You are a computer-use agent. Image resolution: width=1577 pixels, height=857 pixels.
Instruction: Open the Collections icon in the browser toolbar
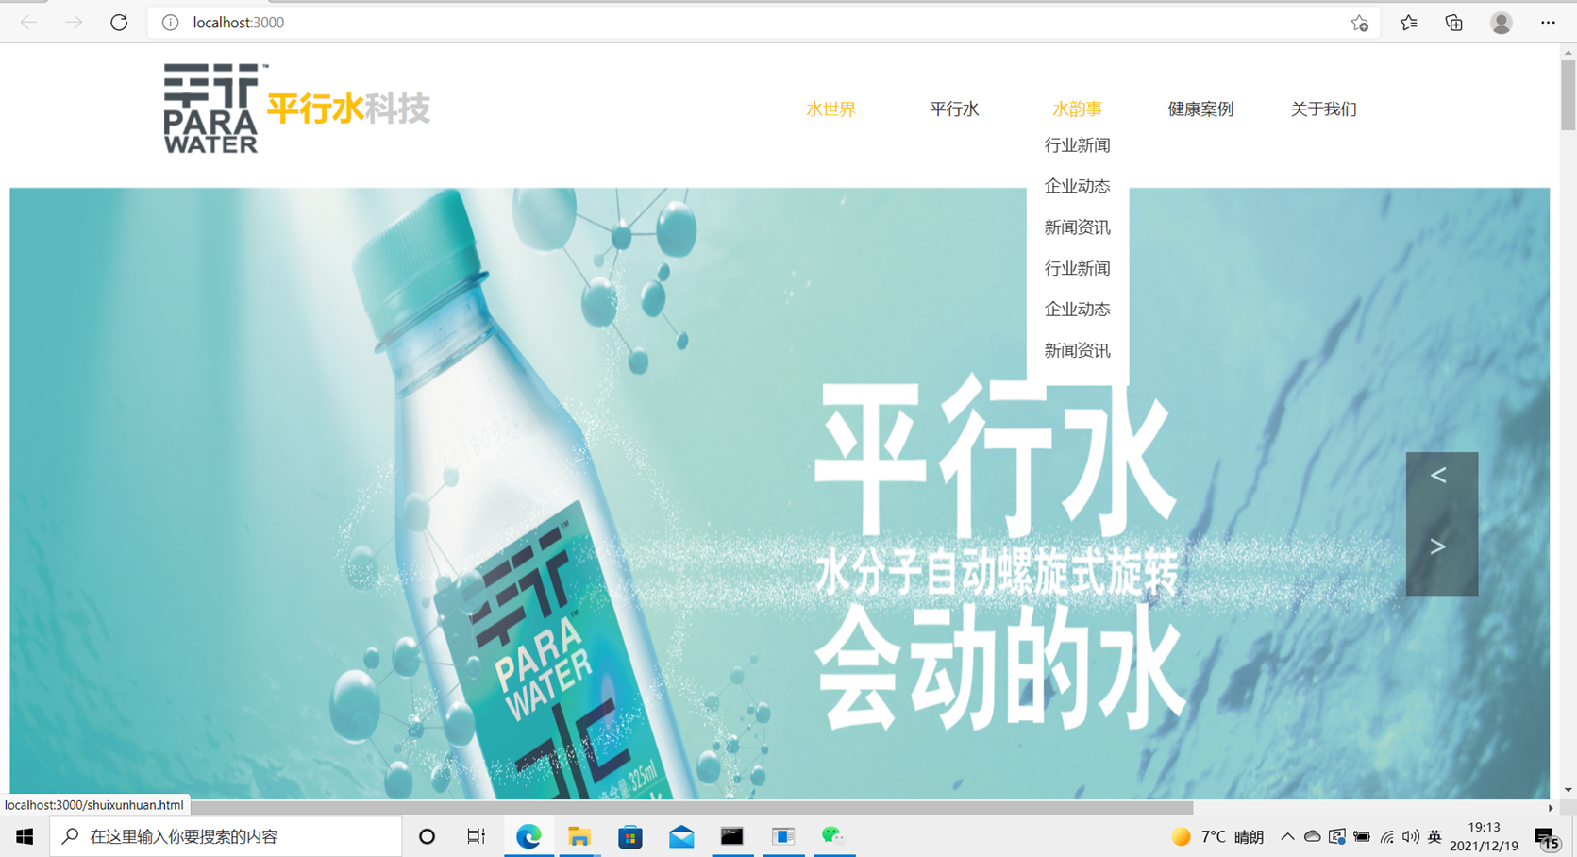(1453, 23)
